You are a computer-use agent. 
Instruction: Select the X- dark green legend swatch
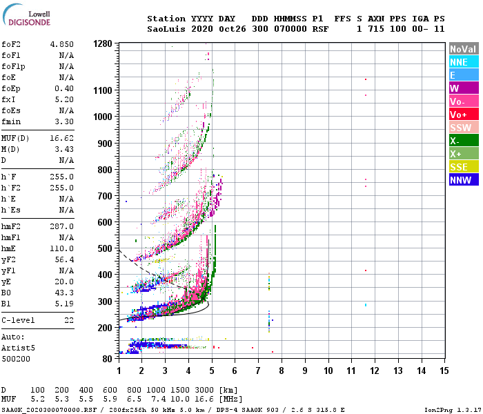[x=464, y=141]
